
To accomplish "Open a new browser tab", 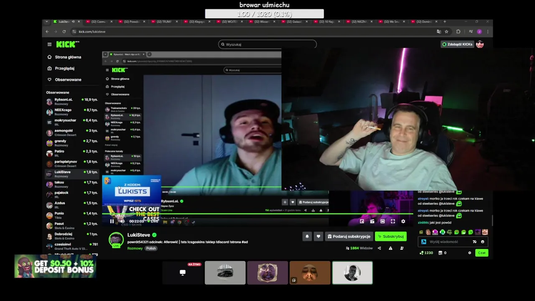I will click(445, 22).
